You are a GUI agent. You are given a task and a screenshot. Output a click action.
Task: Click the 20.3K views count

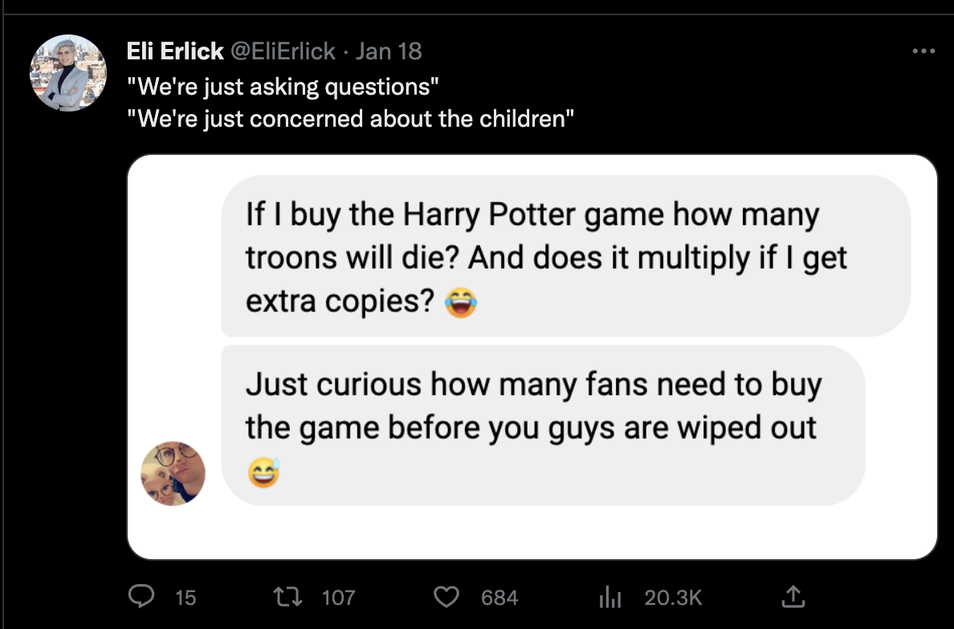coord(673,598)
